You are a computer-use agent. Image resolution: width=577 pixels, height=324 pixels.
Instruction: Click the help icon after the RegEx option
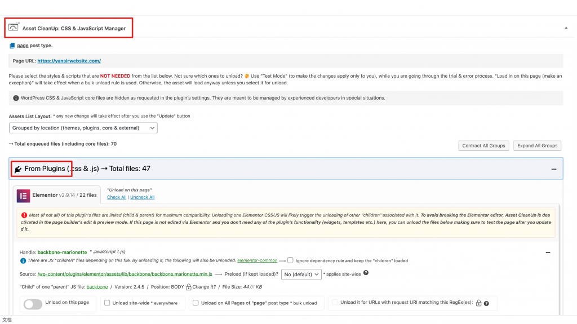tap(486, 304)
